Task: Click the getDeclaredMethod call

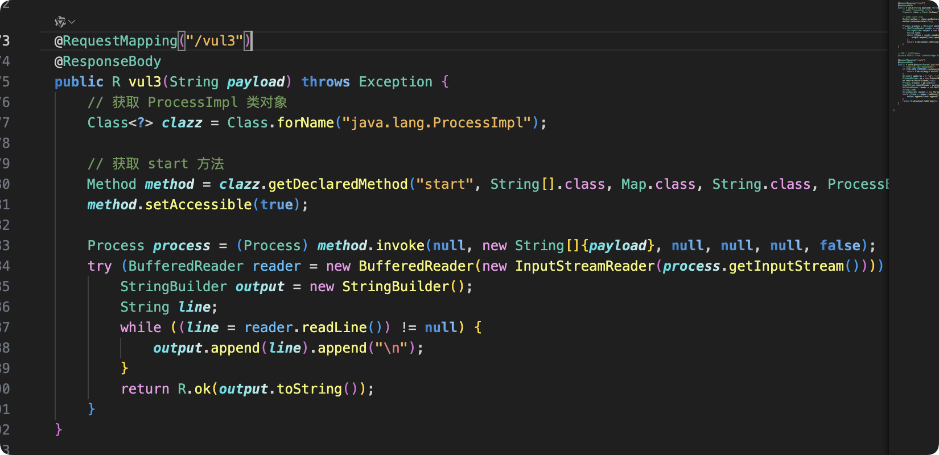Action: pyautogui.click(x=338, y=184)
